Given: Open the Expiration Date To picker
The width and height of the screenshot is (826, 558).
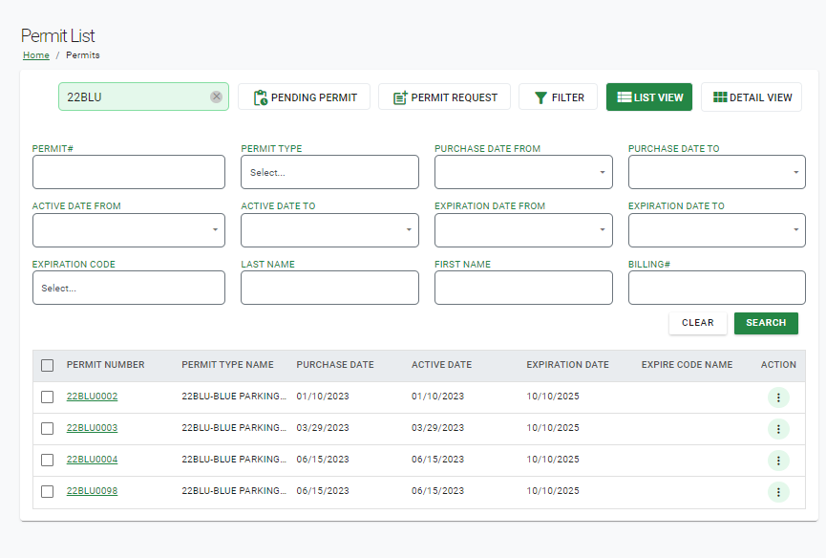Looking at the screenshot, I should click(716, 229).
